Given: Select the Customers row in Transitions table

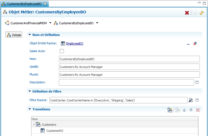Looking at the screenshot, I should coord(115,125).
